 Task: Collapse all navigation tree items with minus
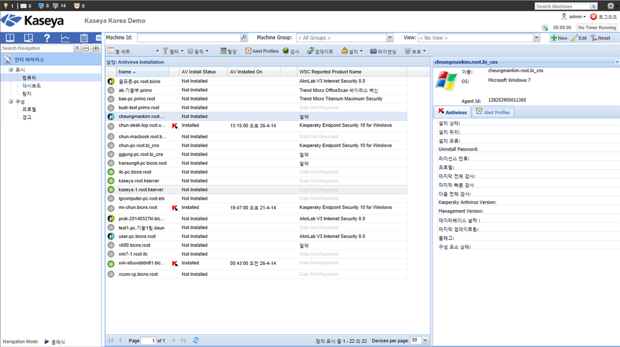click(x=86, y=48)
